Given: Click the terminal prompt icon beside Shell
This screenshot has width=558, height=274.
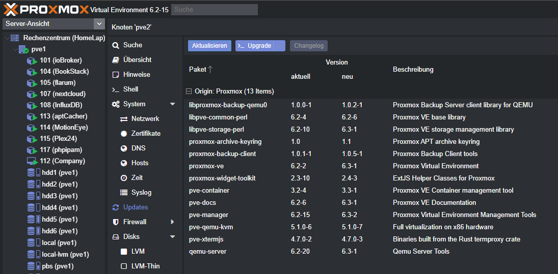Looking at the screenshot, I should tap(115, 90).
